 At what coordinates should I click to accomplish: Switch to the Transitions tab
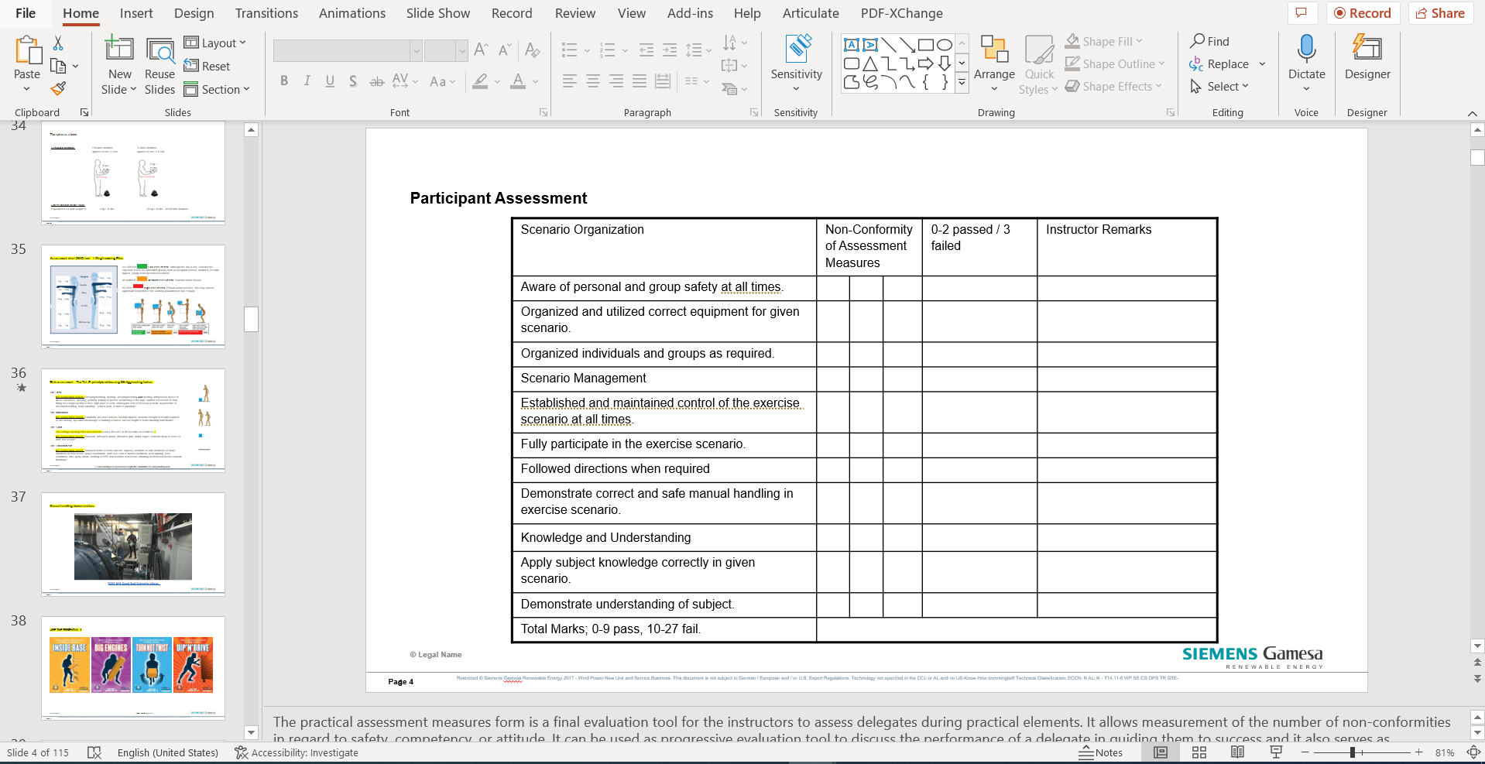click(x=266, y=13)
